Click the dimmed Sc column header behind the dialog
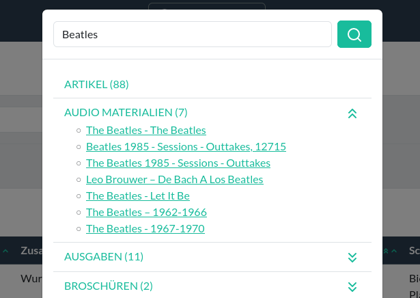 click(414, 251)
